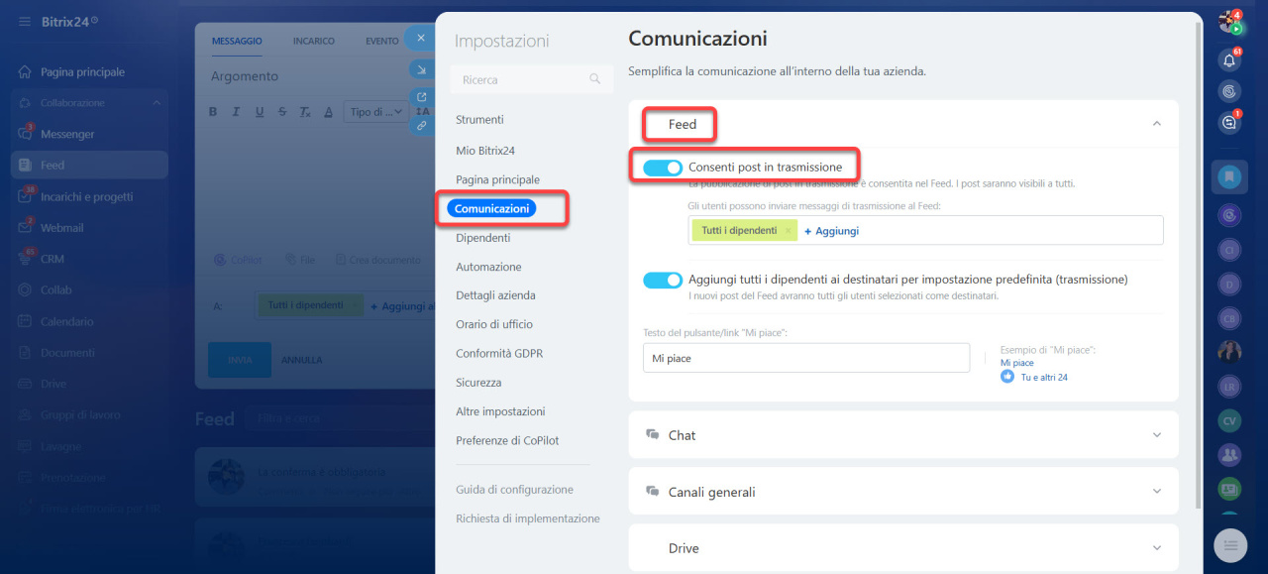
Task: Select Sicurezza settings menu item
Action: [478, 383]
